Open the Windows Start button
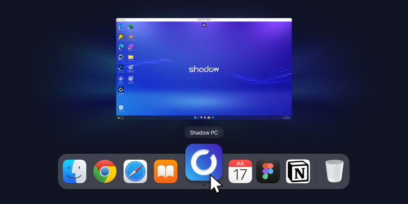The width and height of the screenshot is (408, 204). click(195, 118)
